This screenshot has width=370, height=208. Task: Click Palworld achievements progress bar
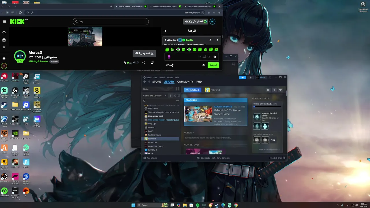pyautogui.click(x=267, y=107)
